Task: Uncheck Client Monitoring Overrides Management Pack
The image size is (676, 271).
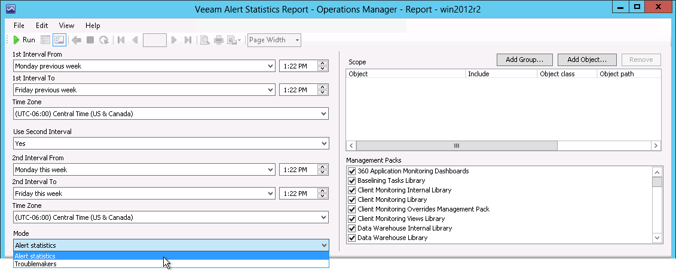Action: tap(351, 209)
